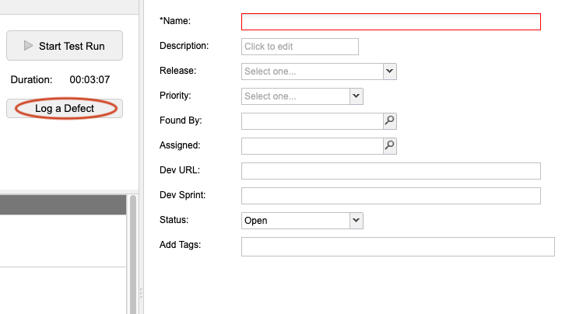Click inside the Found By text field
The height and width of the screenshot is (314, 562).
311,120
